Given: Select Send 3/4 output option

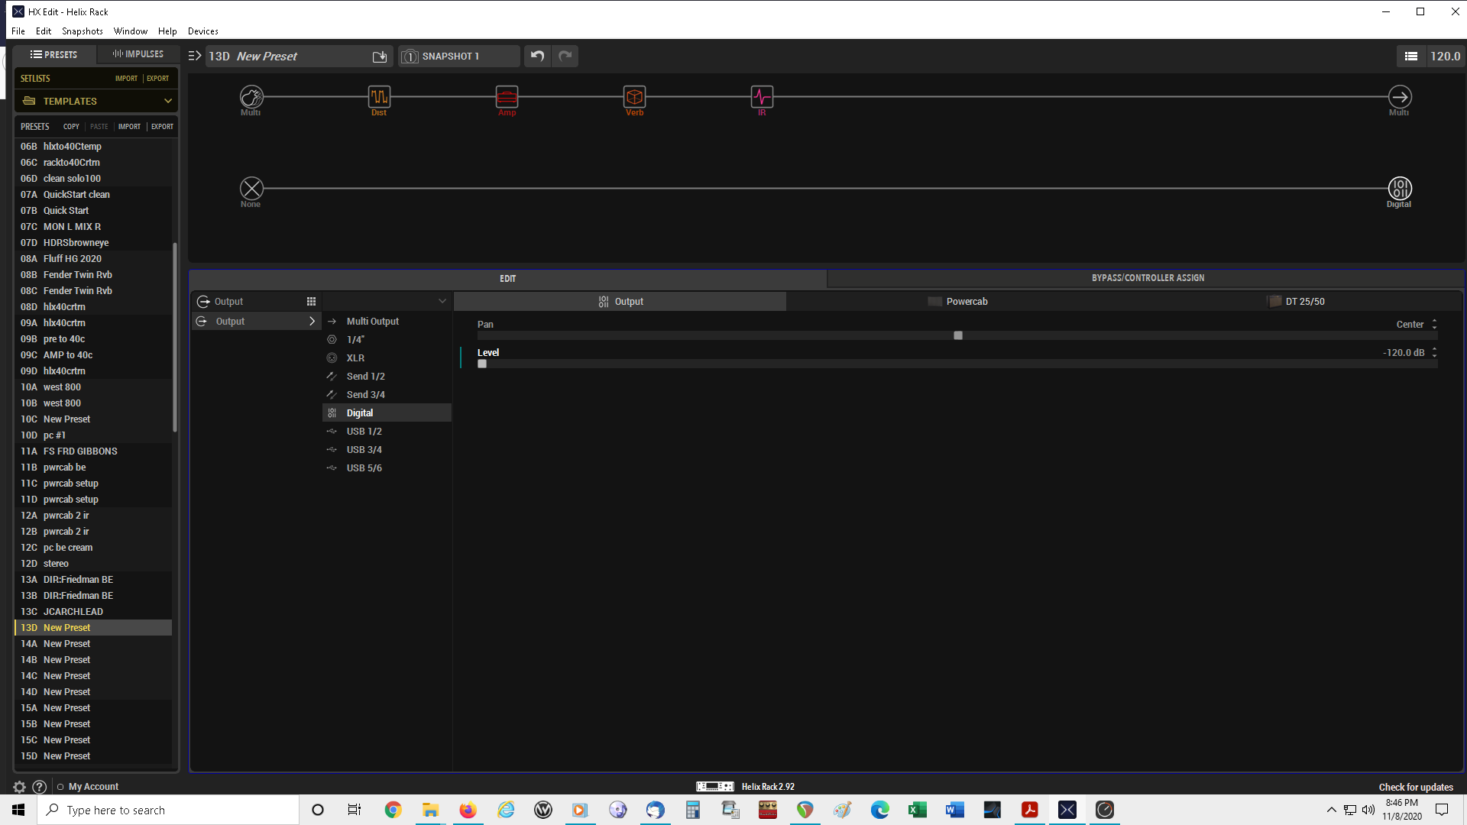Looking at the screenshot, I should (365, 395).
